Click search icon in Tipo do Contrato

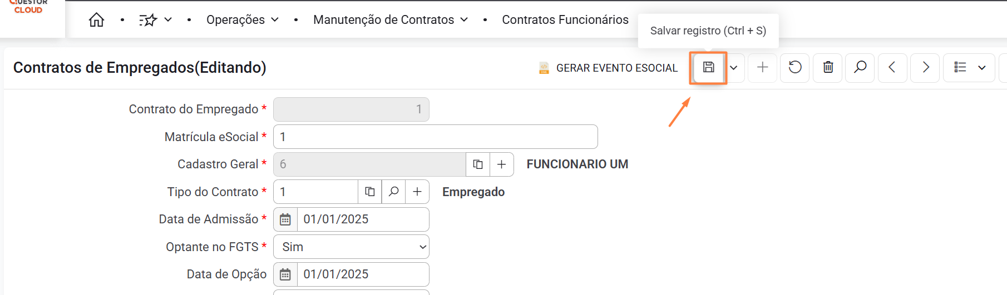(393, 192)
